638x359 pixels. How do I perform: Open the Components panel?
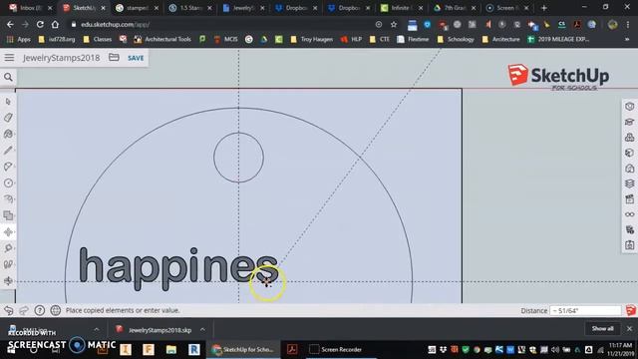click(629, 138)
